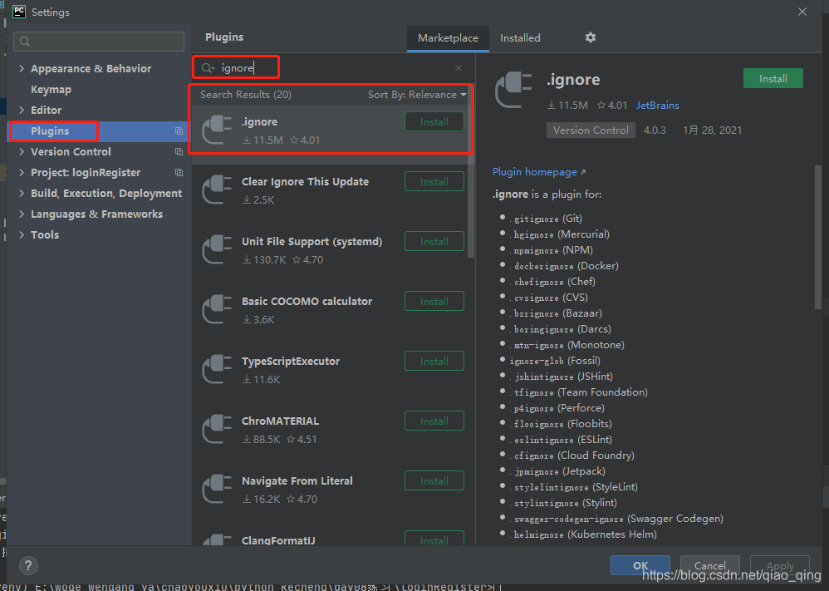Open the plugins gear settings menu
Image resolution: width=829 pixels, height=591 pixels.
pyautogui.click(x=591, y=37)
